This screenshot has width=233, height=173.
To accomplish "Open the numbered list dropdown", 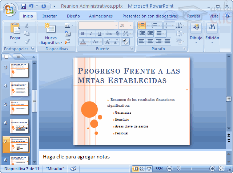I will coord(160,25).
